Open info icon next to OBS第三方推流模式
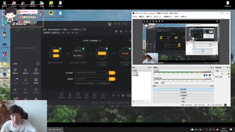 100,40
